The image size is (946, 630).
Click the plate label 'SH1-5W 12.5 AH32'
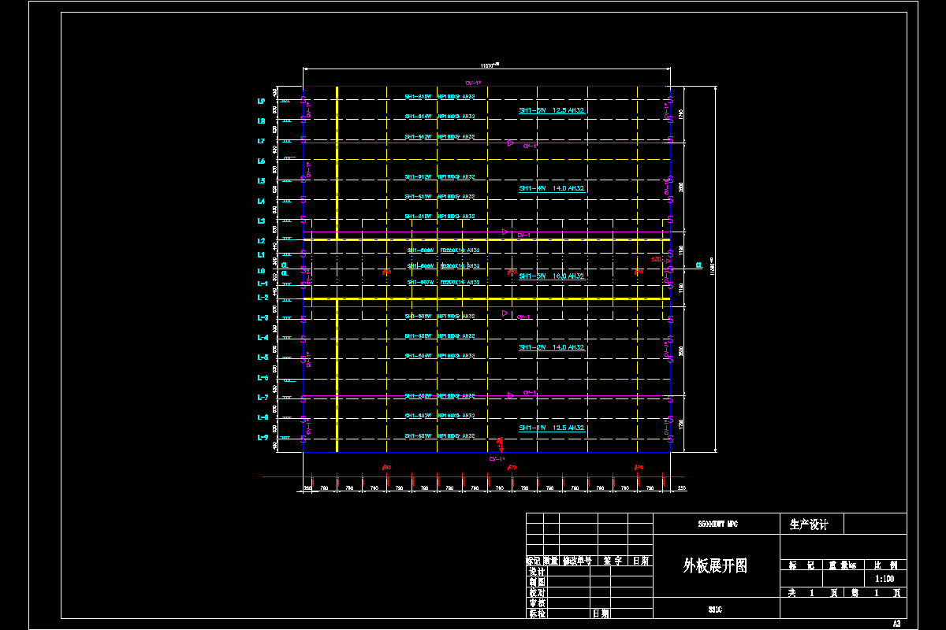click(x=551, y=111)
